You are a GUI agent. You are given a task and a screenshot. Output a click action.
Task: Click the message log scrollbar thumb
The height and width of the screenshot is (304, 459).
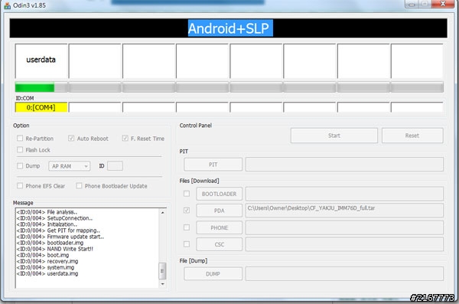162,271
